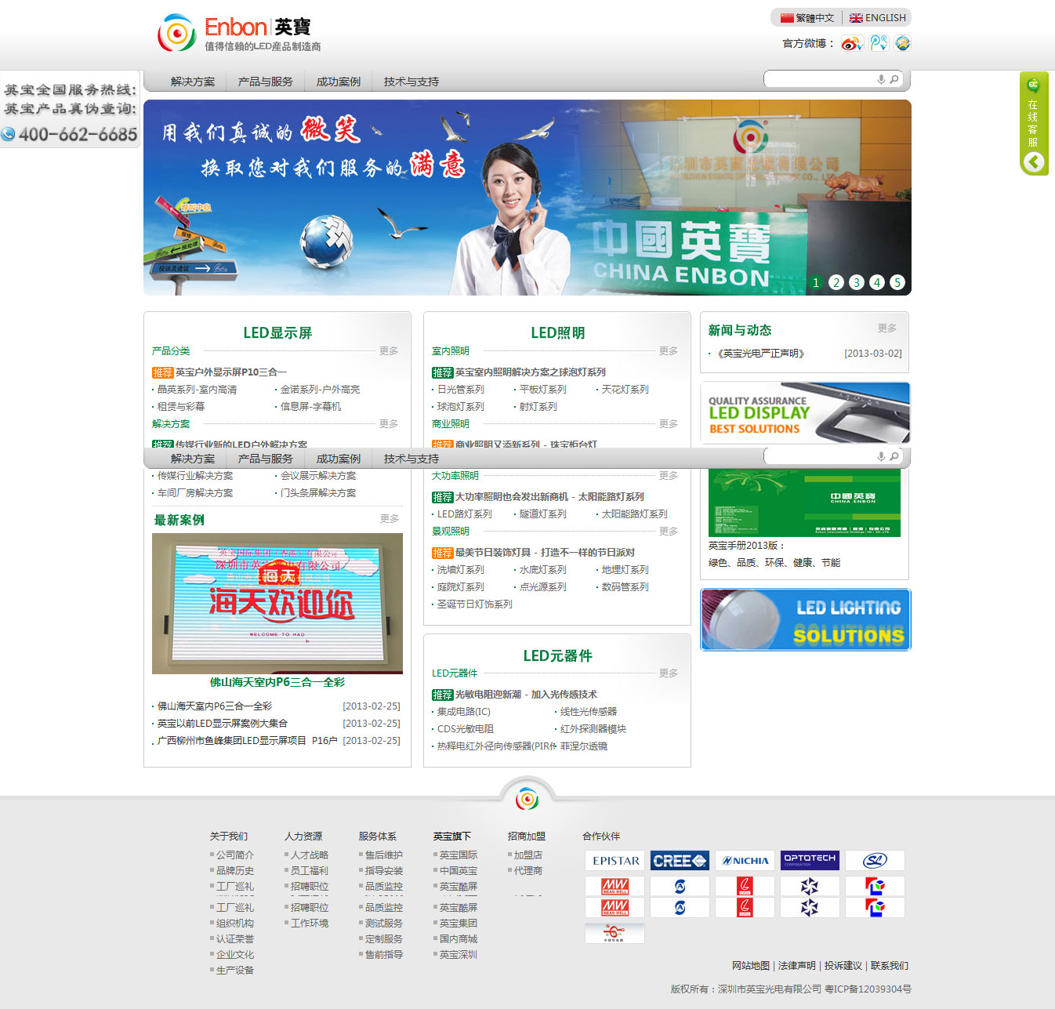The height and width of the screenshot is (1009, 1055).
Task: Switch site language to ENGLISH
Action: pyautogui.click(x=878, y=18)
